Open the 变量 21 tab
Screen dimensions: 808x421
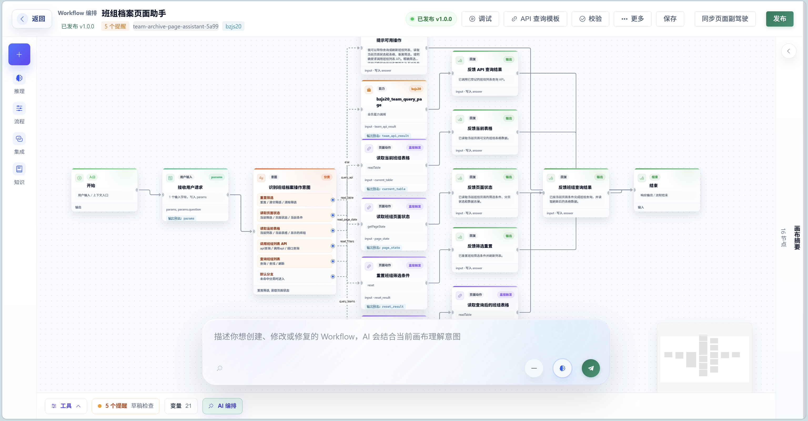(181, 406)
